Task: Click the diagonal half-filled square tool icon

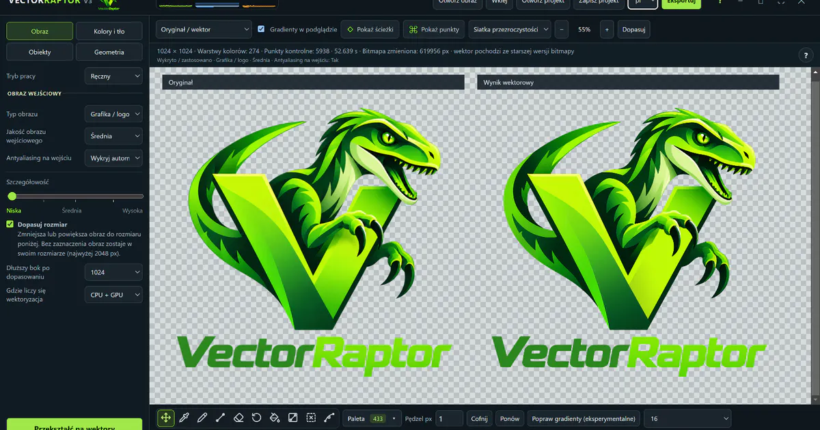Action: pos(292,418)
